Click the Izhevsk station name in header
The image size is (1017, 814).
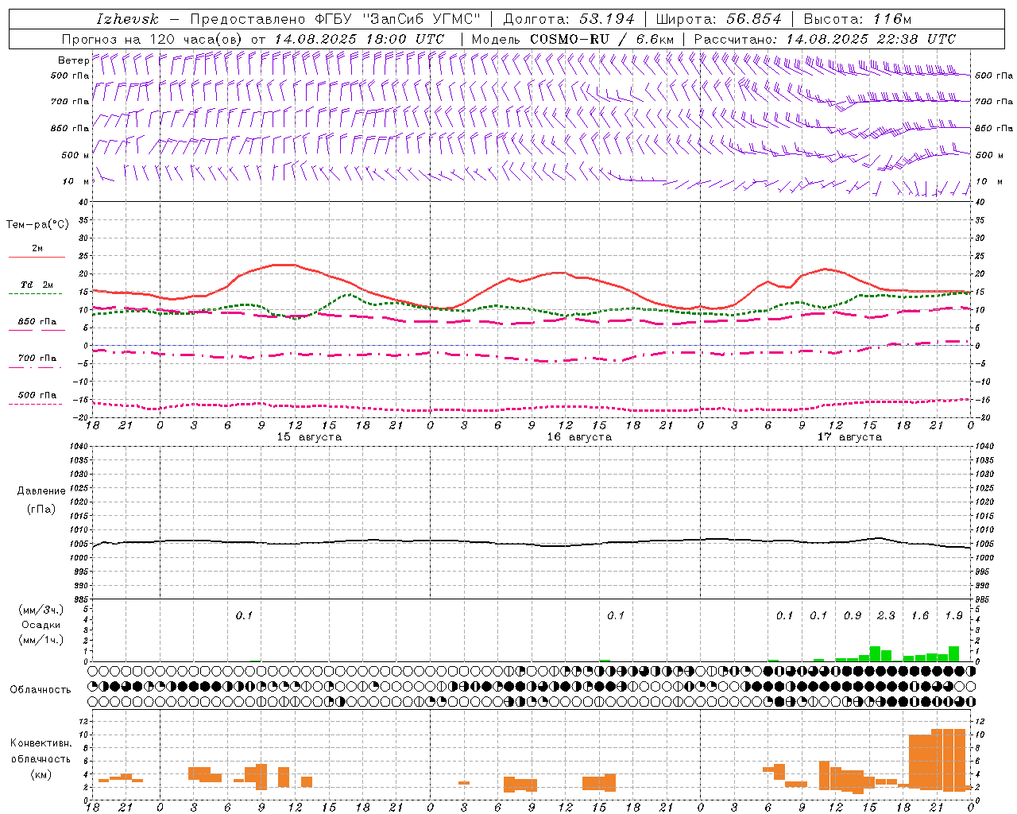(128, 19)
